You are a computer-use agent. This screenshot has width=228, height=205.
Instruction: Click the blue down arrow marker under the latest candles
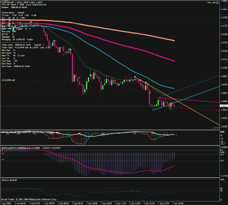[170, 109]
